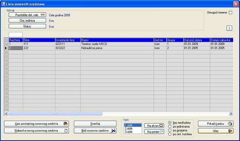Screen dimensions: 240x141
Task: Open the Org. jedinica filter
Action: [27, 20]
